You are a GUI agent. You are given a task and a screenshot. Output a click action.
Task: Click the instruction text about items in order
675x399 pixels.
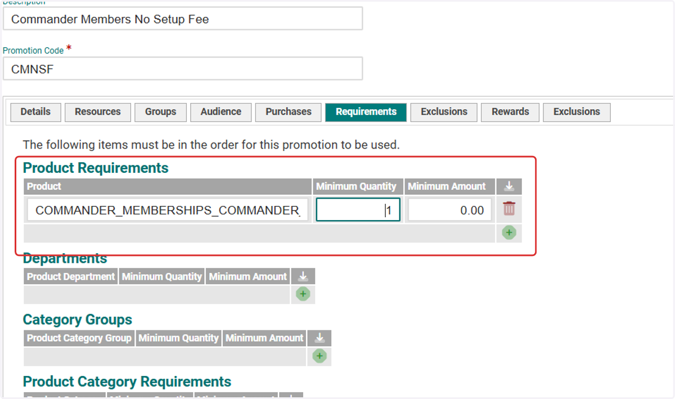(x=211, y=145)
